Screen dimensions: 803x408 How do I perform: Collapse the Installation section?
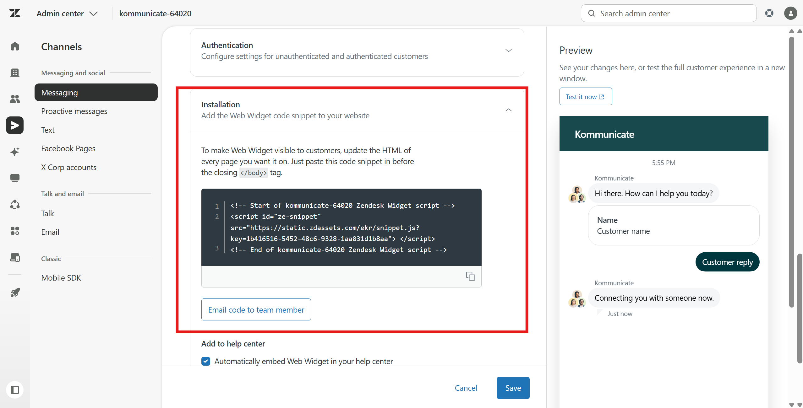tap(357, 110)
